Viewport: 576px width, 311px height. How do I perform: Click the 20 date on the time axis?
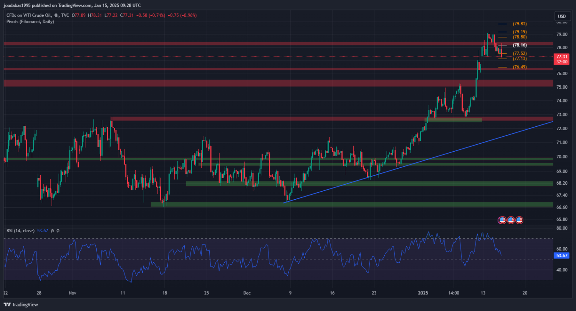click(x=525, y=293)
